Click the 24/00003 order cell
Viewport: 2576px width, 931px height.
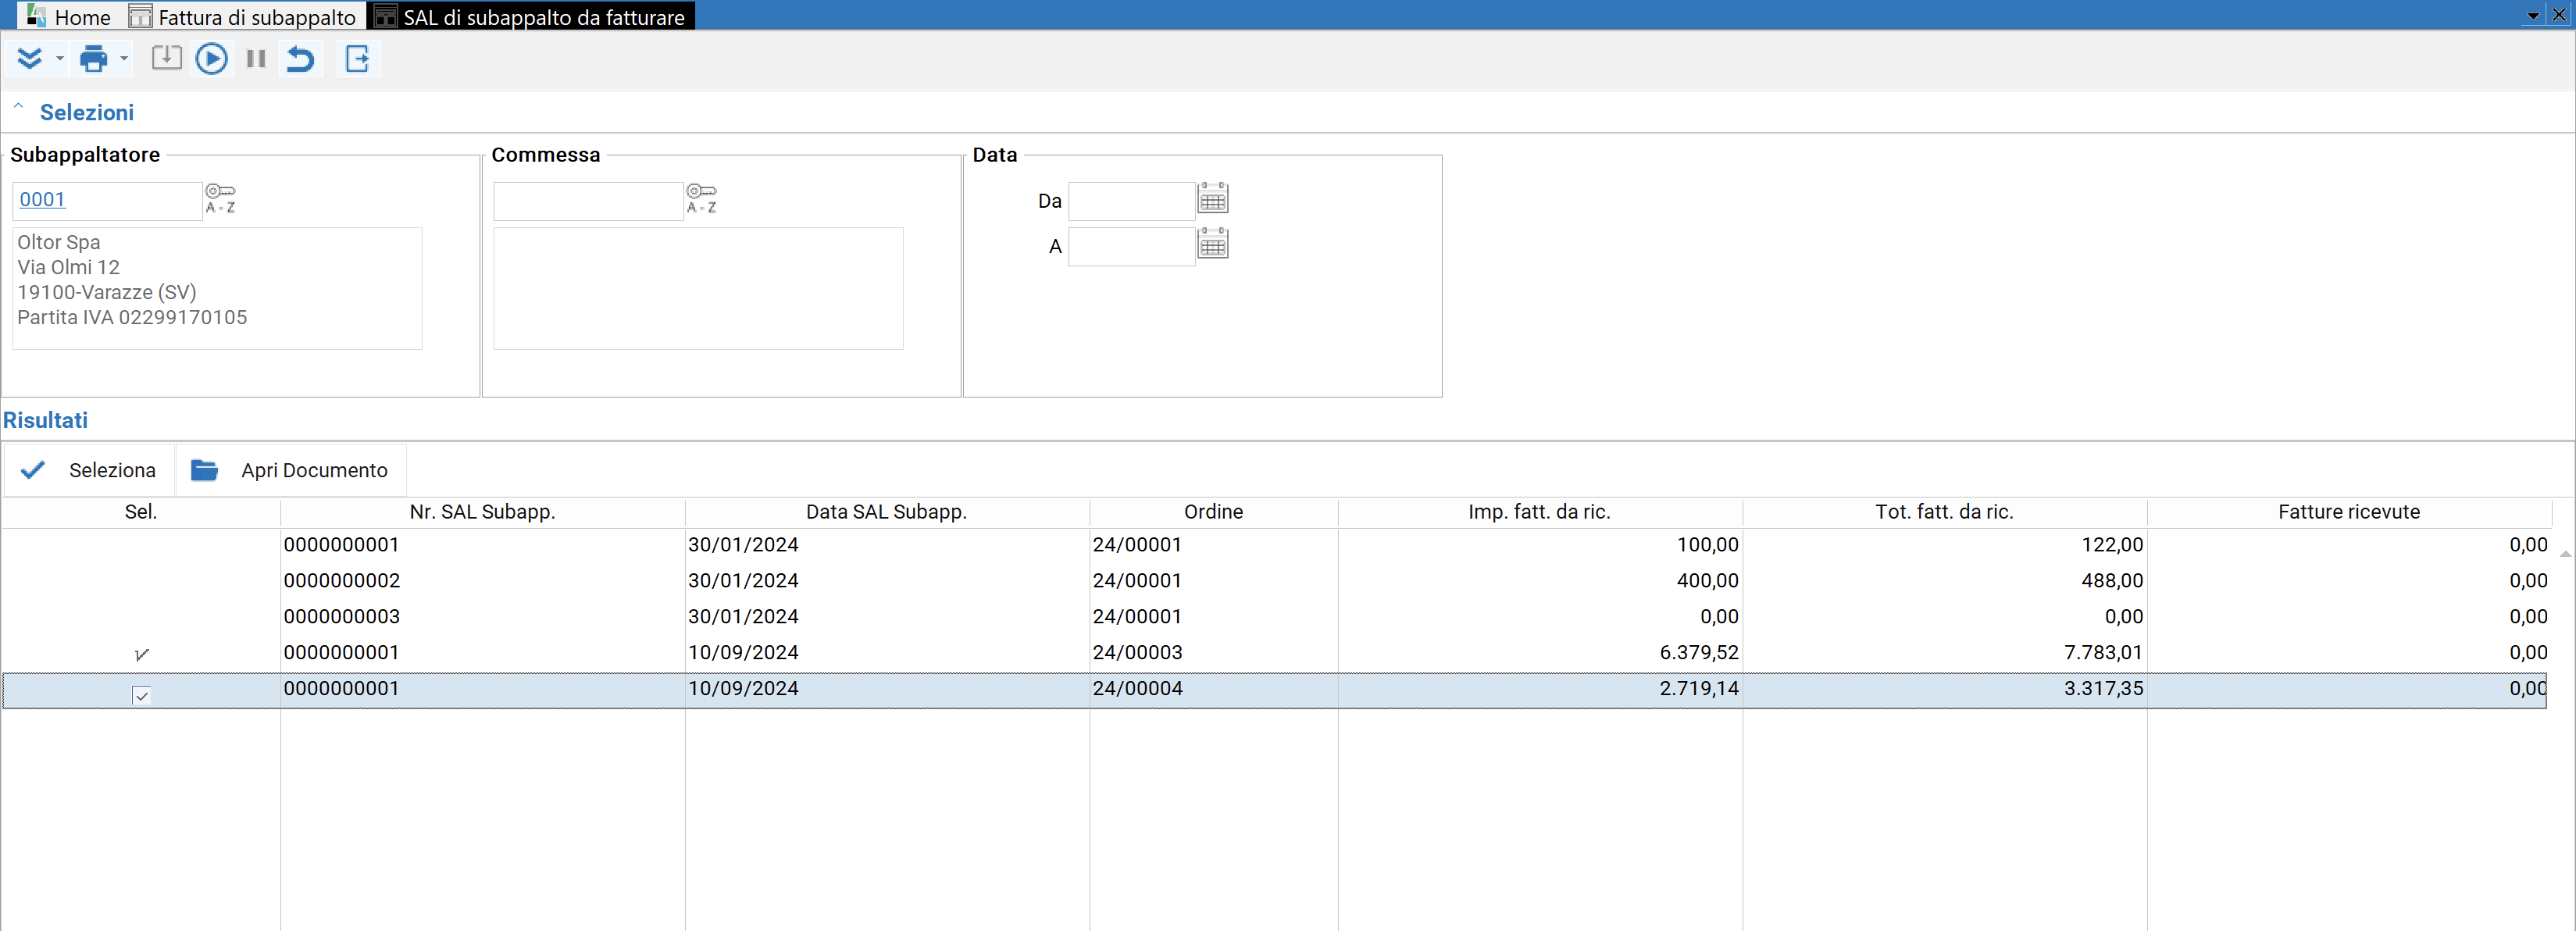1213,653
